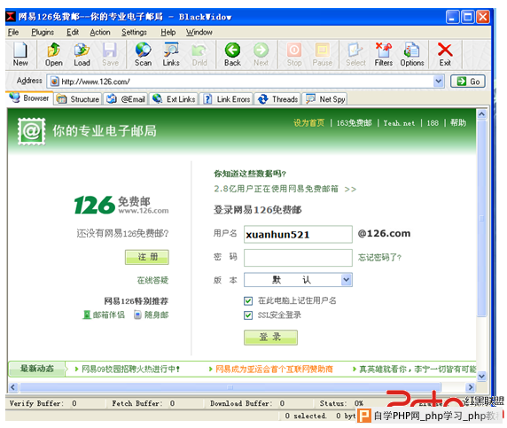Open the 163免费邮 link
The image size is (507, 428).
click(354, 123)
